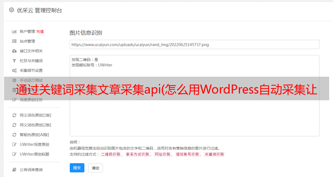
Task: Select 栏目与关键词 in sidebar
Action: (31, 61)
